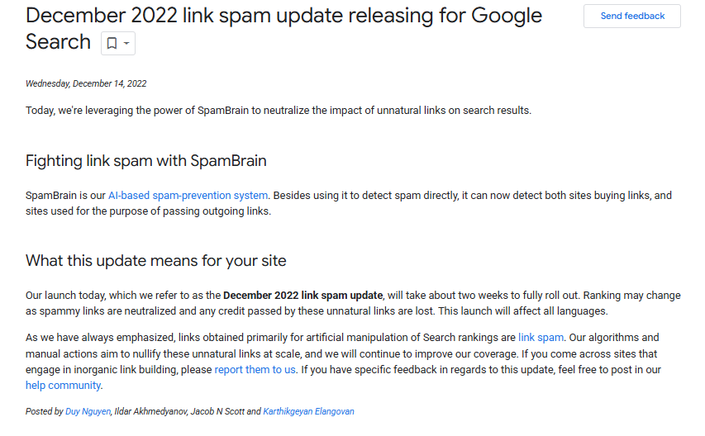This screenshot has height=436, width=705.
Task: Click the Send feedback button
Action: click(632, 17)
